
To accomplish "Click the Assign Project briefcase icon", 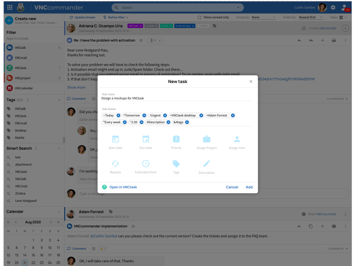I will click(x=206, y=139).
